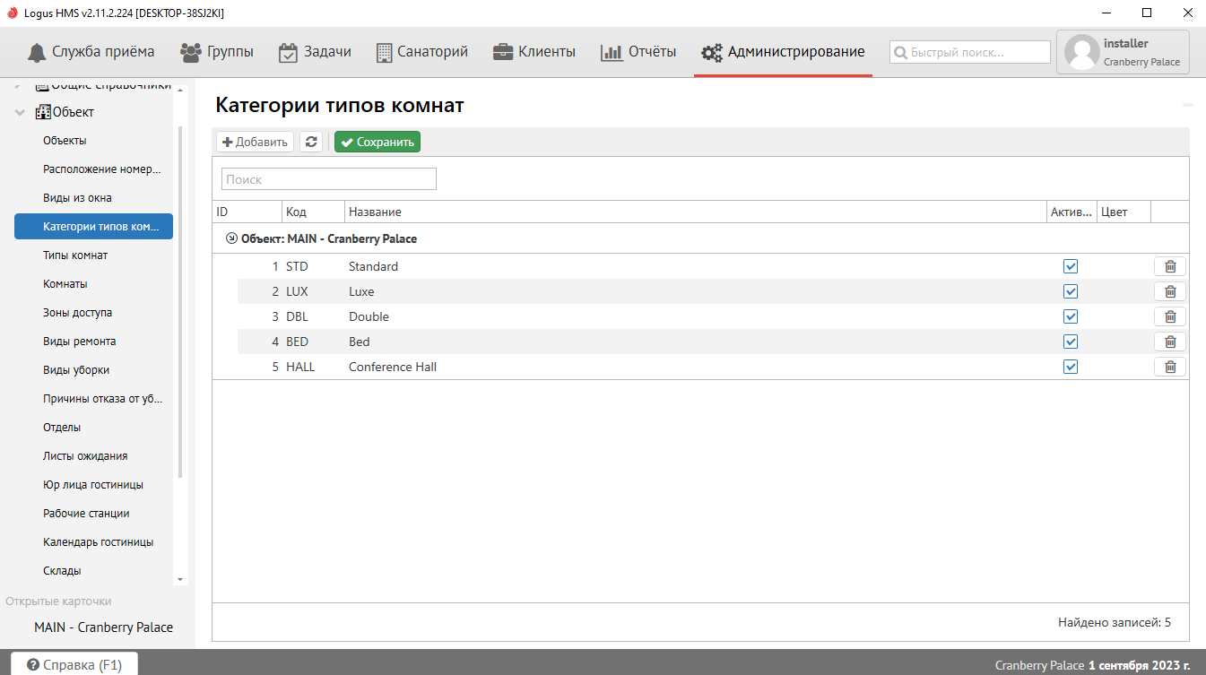Click the date 1 сентября 2023 г.
This screenshot has width=1206, height=675.
1140,665
